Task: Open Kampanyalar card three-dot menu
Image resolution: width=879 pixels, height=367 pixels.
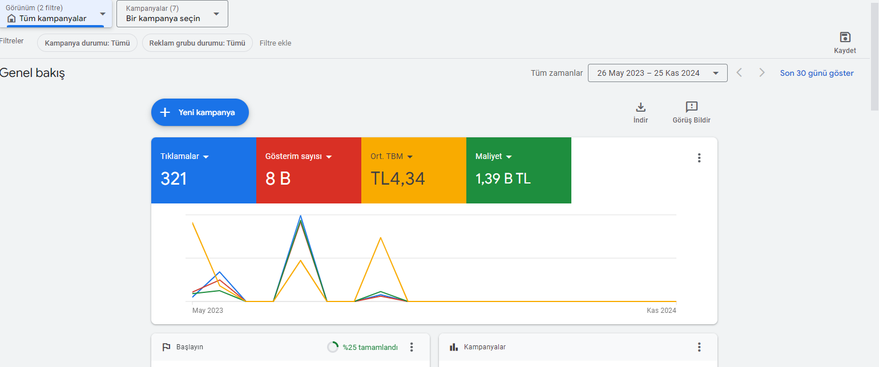Action: pyautogui.click(x=699, y=347)
